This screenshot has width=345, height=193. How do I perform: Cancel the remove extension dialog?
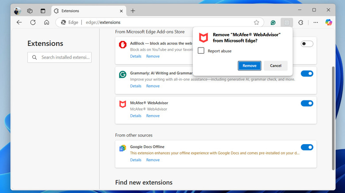[x=276, y=66]
